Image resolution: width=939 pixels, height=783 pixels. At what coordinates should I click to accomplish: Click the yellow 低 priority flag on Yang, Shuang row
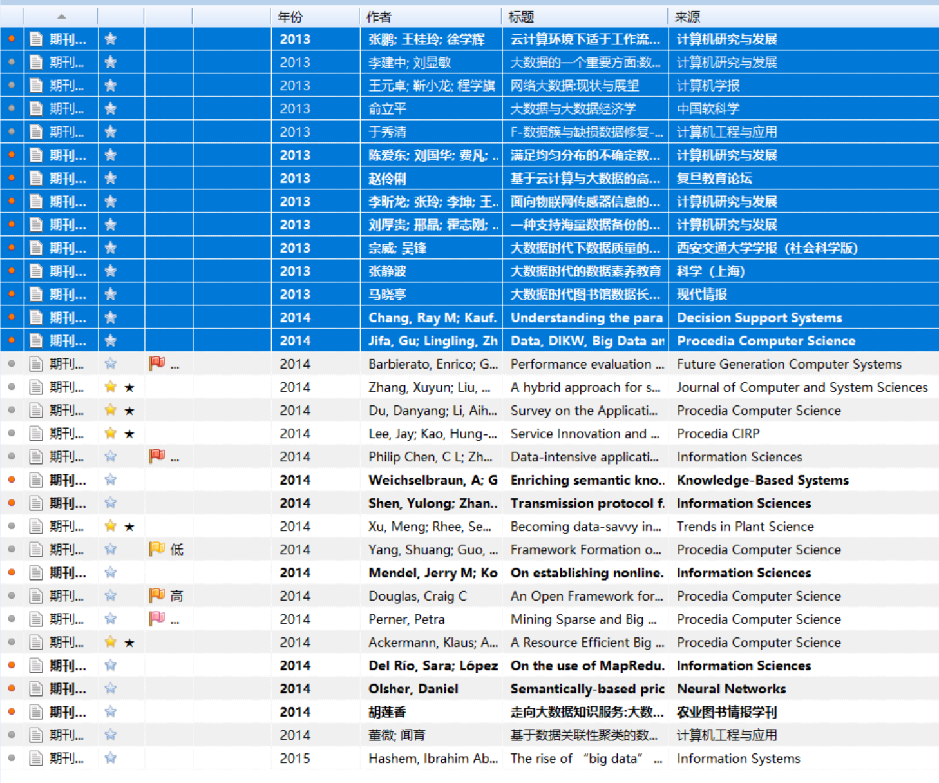[157, 549]
